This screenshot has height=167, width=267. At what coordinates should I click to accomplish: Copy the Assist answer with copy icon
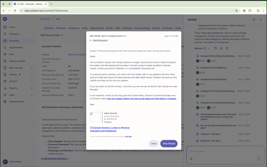pyautogui.click(x=216, y=48)
